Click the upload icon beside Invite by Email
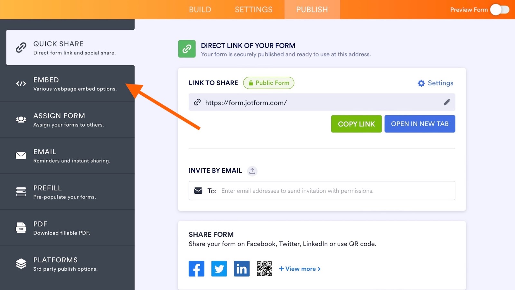The height and width of the screenshot is (290, 515). [252, 171]
